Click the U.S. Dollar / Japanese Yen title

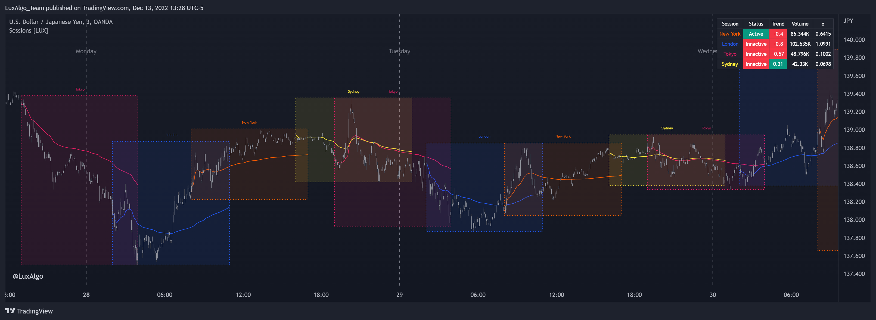click(x=46, y=22)
